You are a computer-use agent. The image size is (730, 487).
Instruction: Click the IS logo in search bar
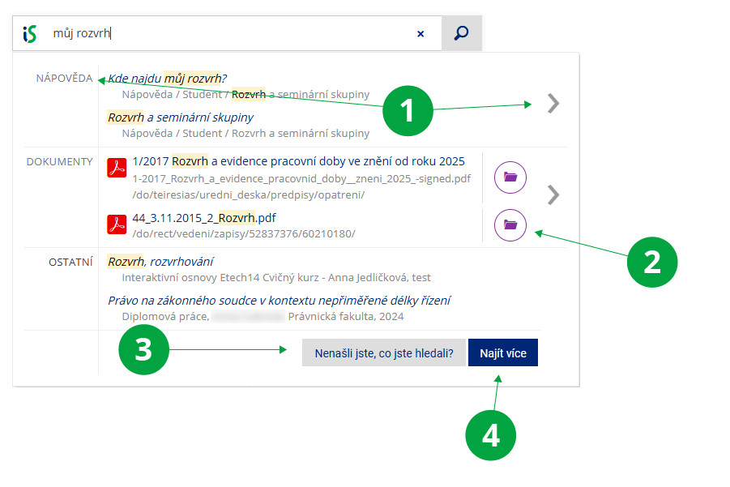click(30, 33)
